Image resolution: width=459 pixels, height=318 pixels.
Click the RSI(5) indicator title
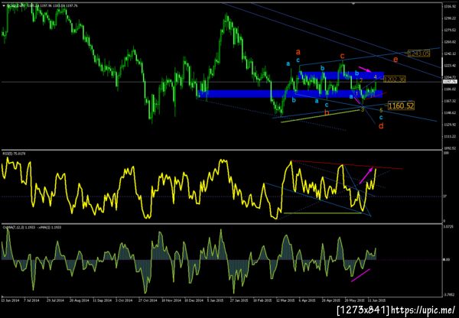[x=14, y=154]
